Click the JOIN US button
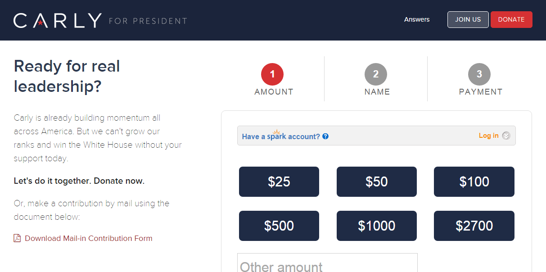546x272 pixels. [468, 19]
